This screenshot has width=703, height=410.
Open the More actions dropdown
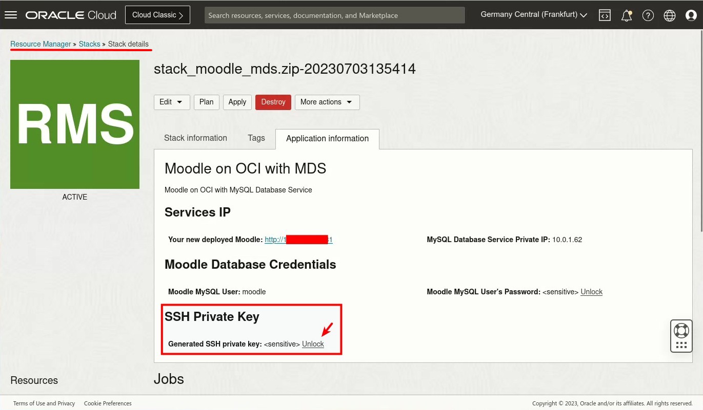coord(327,102)
